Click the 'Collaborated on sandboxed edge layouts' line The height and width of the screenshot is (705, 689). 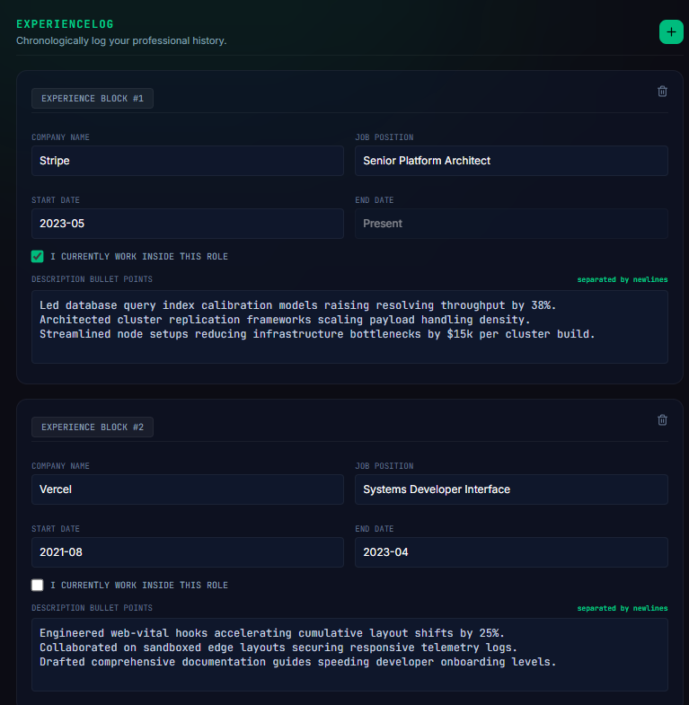278,648
